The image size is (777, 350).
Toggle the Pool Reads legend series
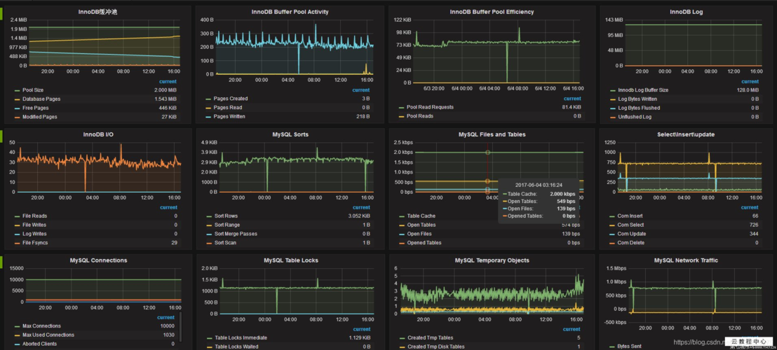coord(420,116)
